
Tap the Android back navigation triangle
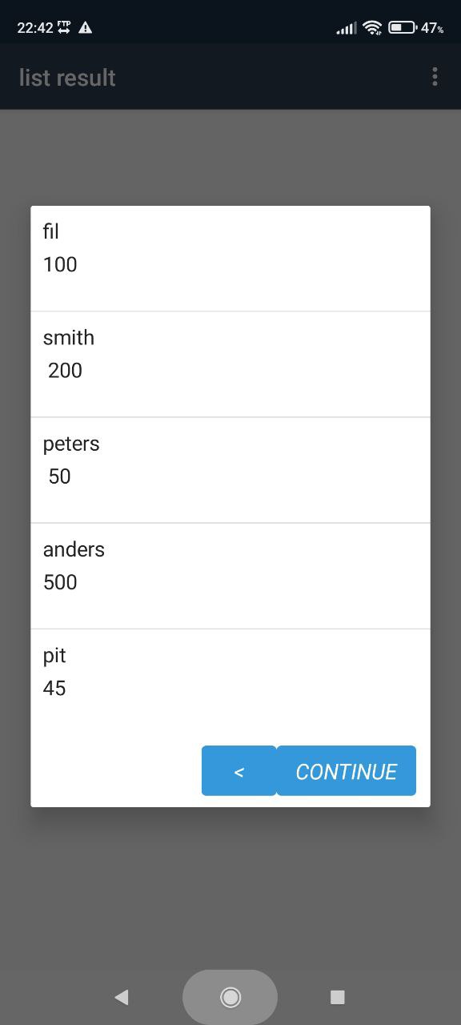pyautogui.click(x=122, y=997)
